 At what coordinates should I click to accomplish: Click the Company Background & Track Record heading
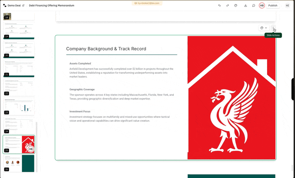pyautogui.click(x=106, y=49)
